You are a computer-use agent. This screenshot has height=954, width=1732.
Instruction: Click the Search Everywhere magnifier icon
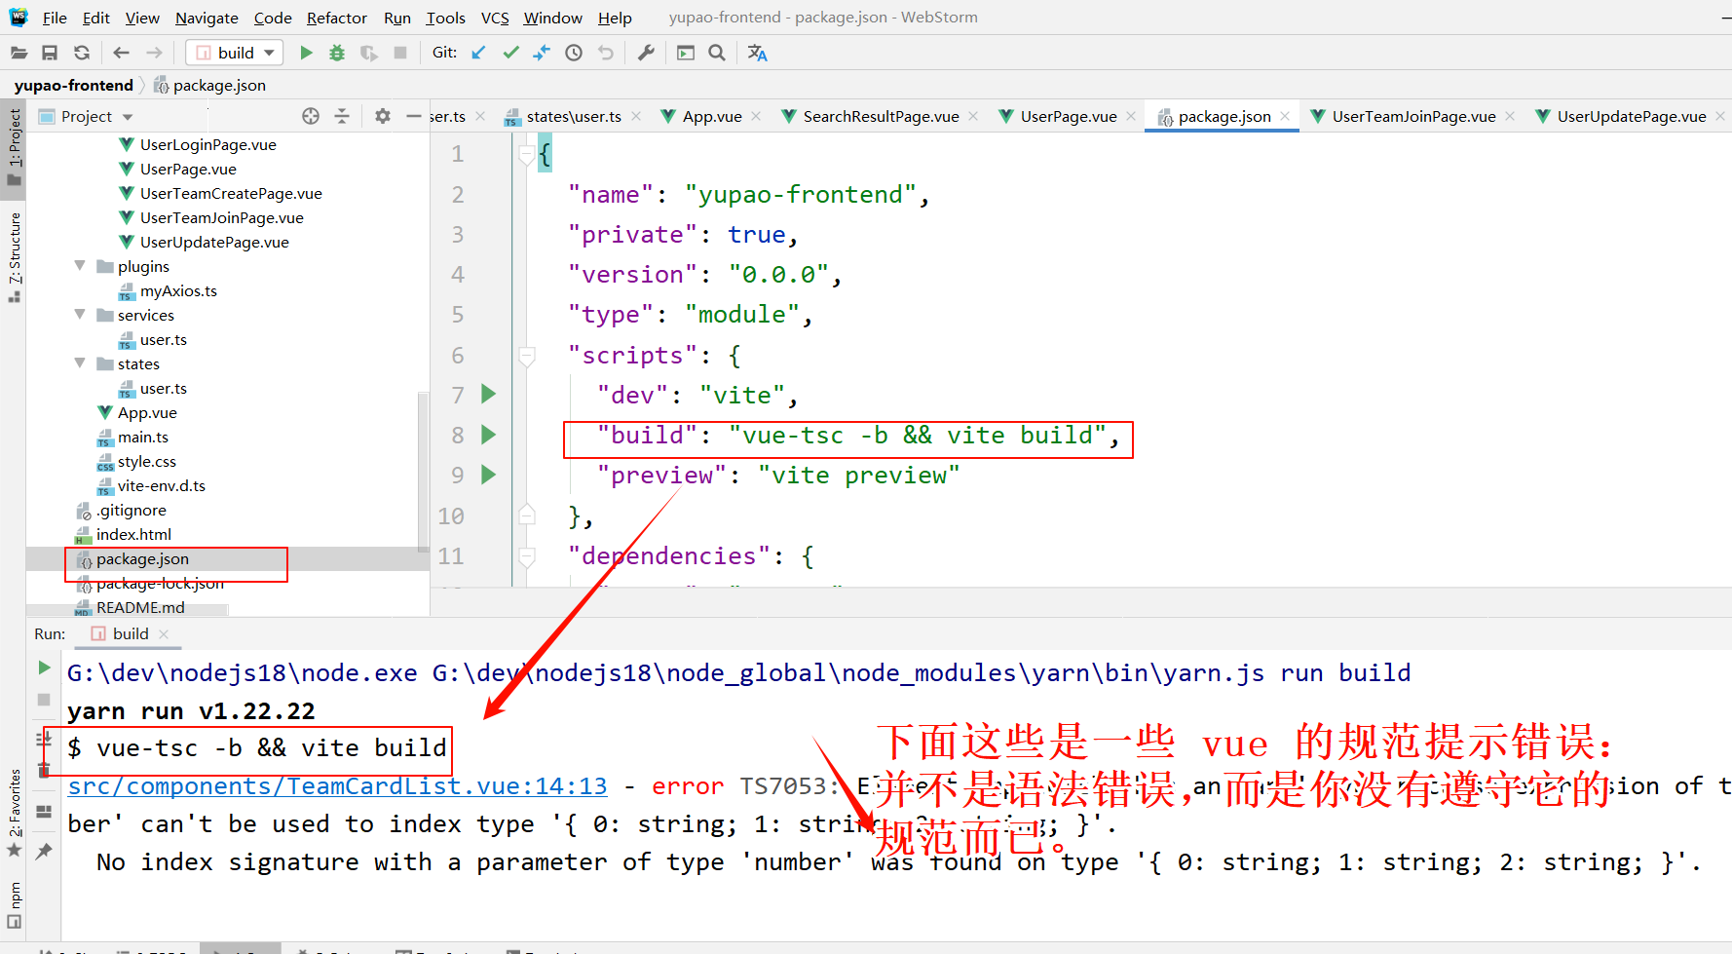coord(717,53)
